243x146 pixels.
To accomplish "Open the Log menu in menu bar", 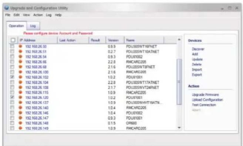I will click(49, 15).
